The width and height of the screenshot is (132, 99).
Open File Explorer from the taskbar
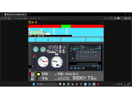coord(64,84)
